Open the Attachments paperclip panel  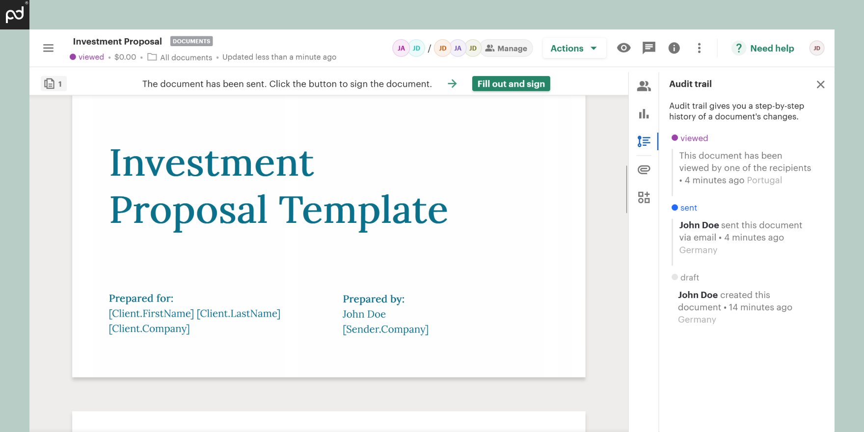[x=644, y=170]
